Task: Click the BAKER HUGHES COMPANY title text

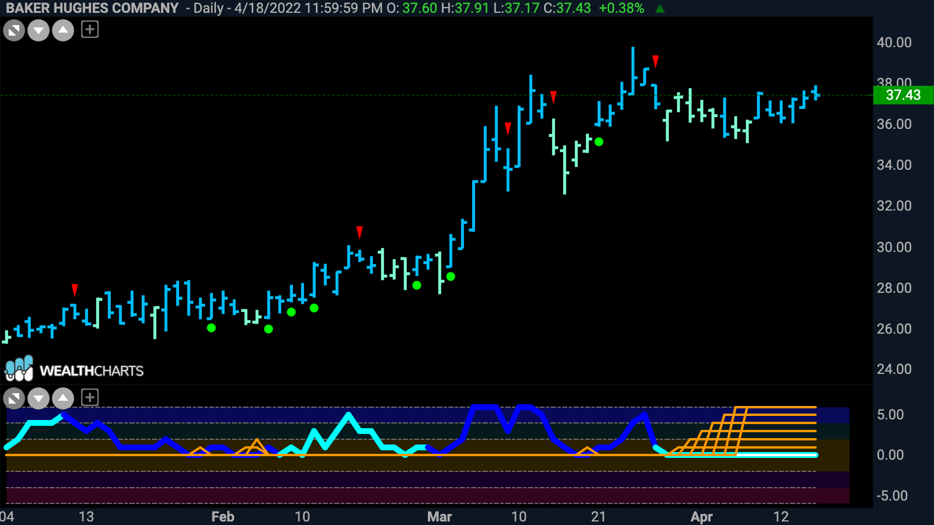Action: pos(92,8)
